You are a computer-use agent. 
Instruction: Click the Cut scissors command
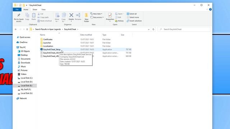tap(41, 14)
